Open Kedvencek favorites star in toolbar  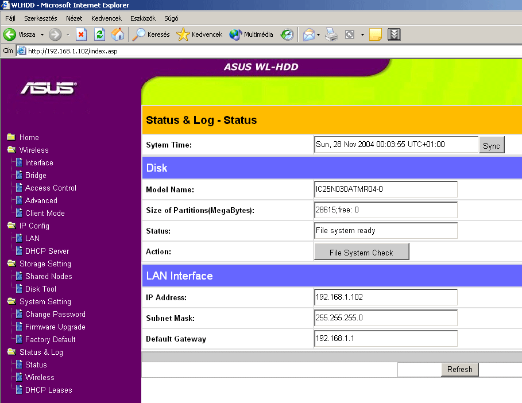click(x=199, y=34)
